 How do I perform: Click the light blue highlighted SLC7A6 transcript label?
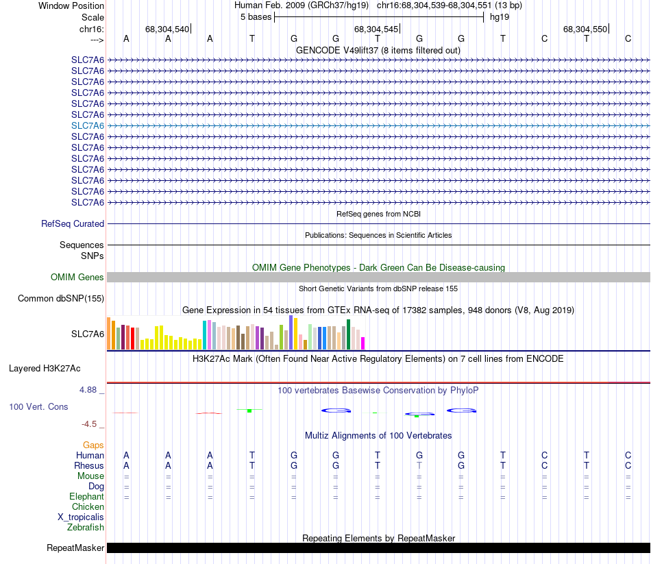(x=88, y=125)
